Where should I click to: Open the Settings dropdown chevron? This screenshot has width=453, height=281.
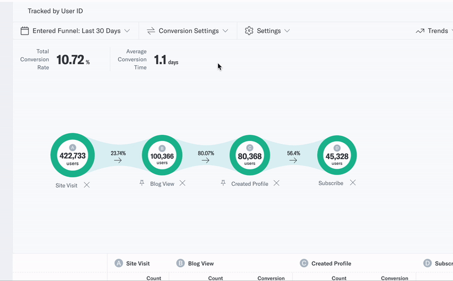(x=287, y=31)
